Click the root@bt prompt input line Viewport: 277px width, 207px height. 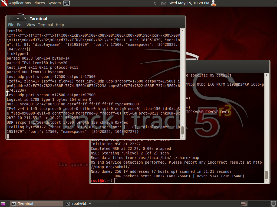coord(177,181)
